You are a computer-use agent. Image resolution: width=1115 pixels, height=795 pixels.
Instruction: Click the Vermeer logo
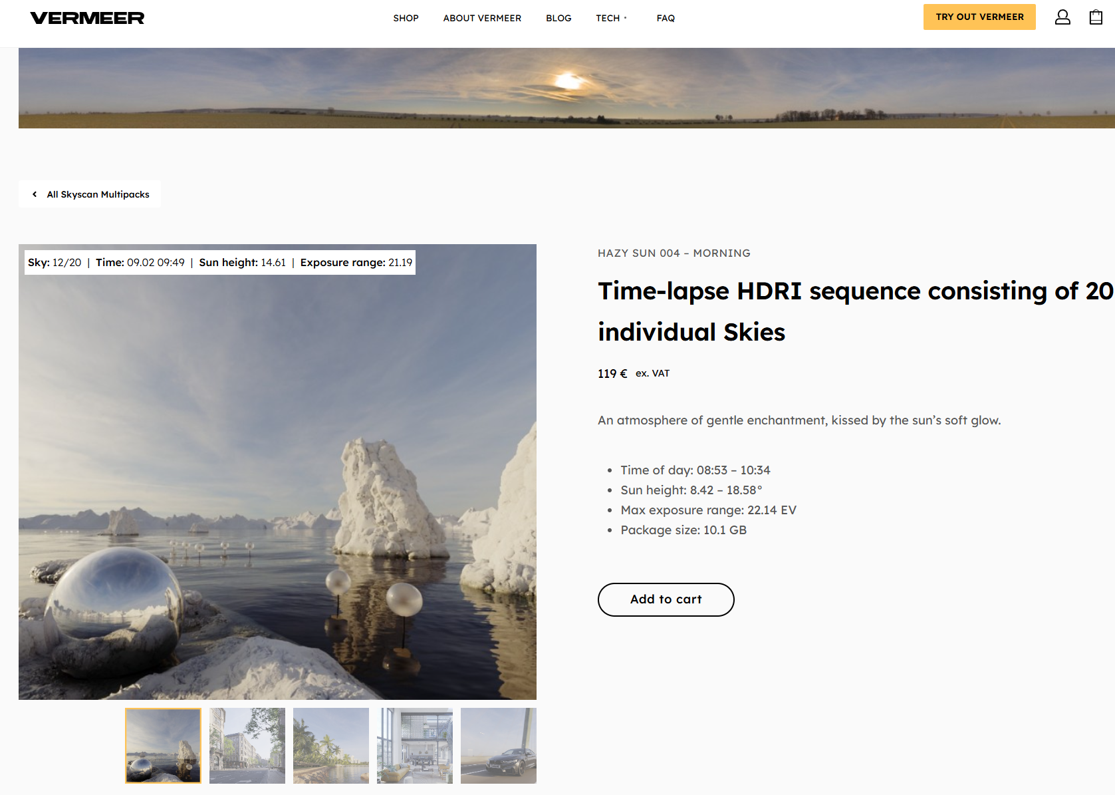tap(87, 18)
